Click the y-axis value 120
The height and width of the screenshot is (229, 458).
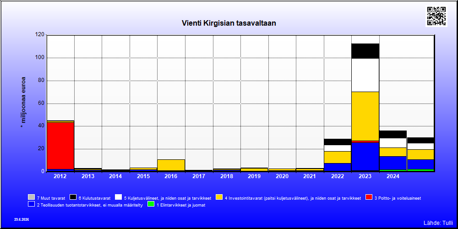click(39, 35)
